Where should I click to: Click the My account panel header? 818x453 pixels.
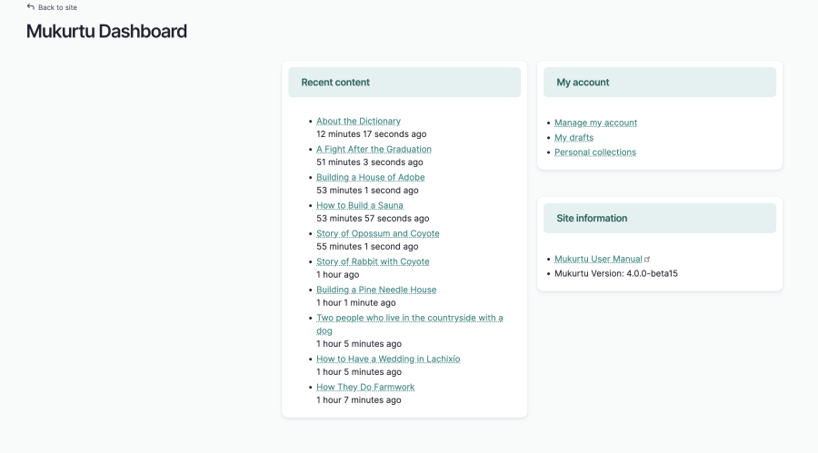pyautogui.click(x=660, y=83)
